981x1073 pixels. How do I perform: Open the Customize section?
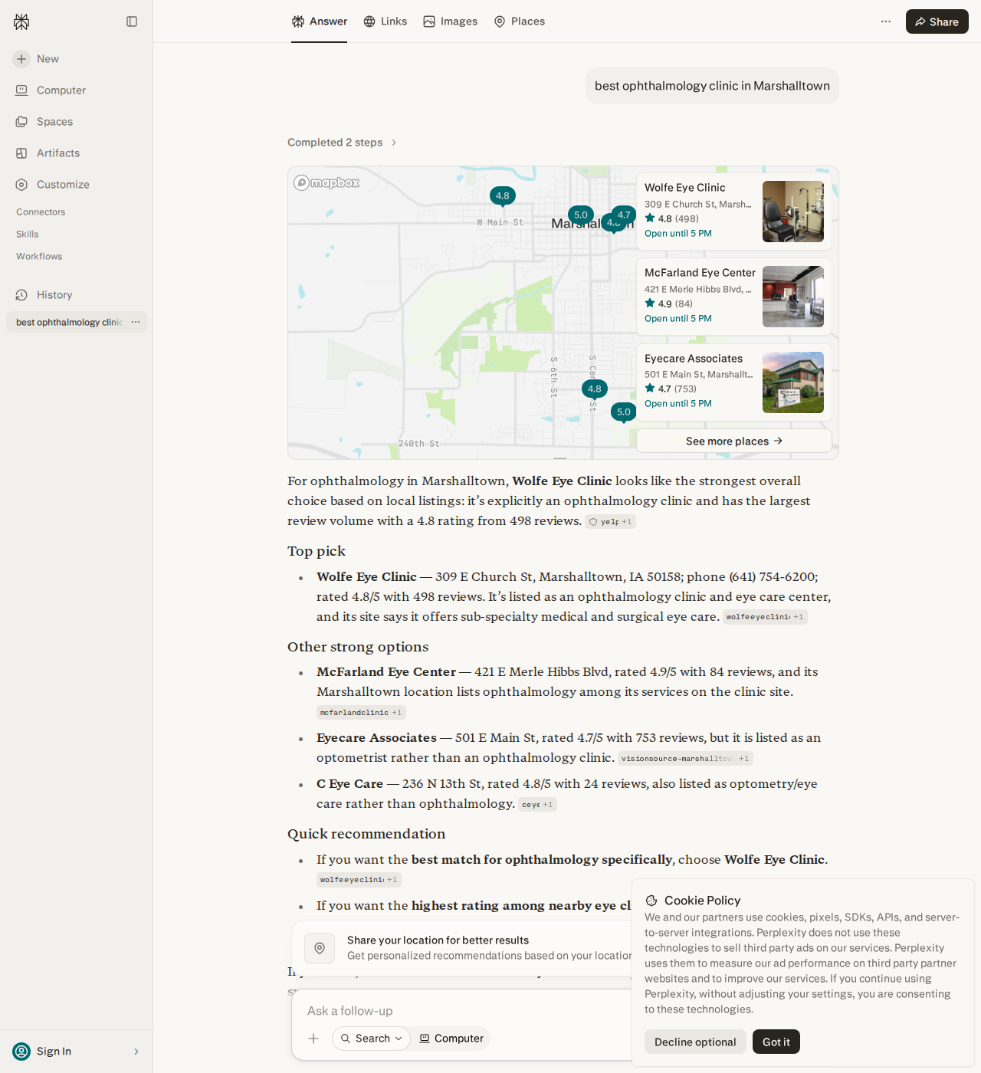click(63, 185)
